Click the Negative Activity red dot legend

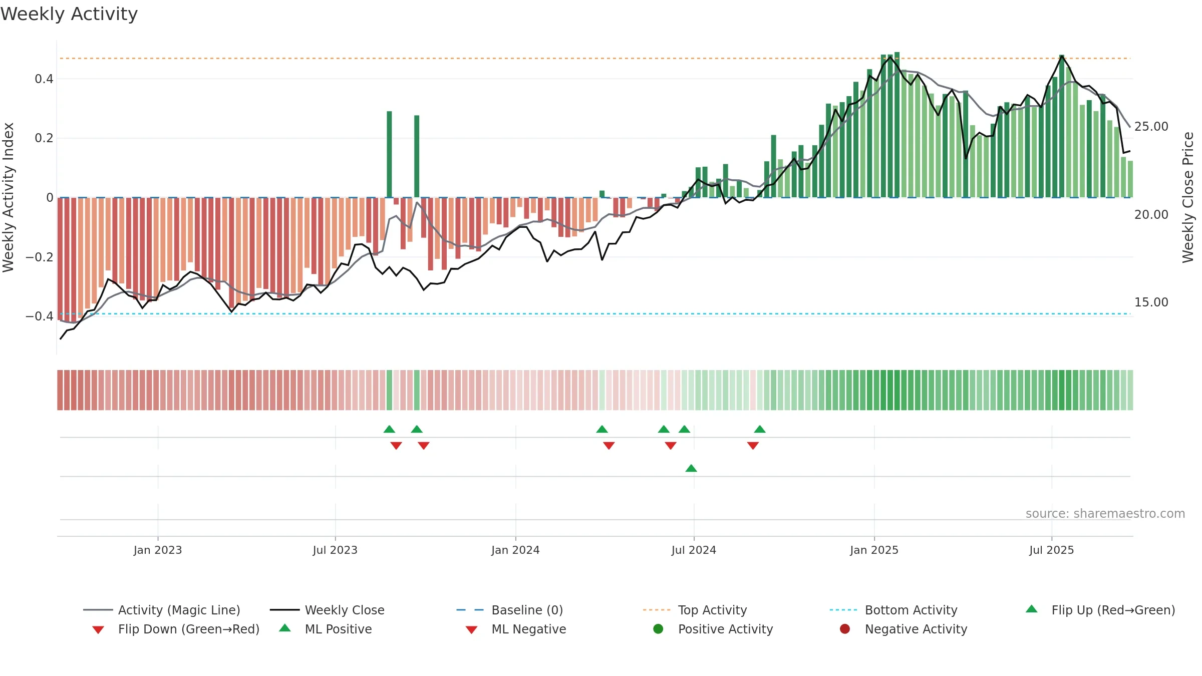(x=845, y=629)
